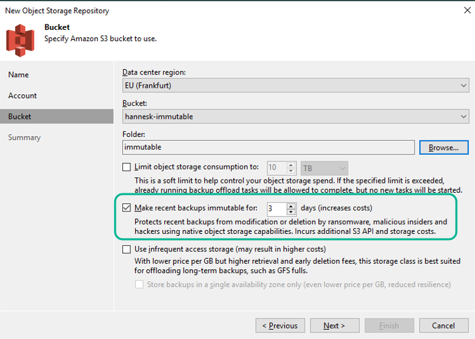The width and height of the screenshot is (475, 339).
Task: Open the Summary wizard step
Action: pyautogui.click(x=24, y=138)
